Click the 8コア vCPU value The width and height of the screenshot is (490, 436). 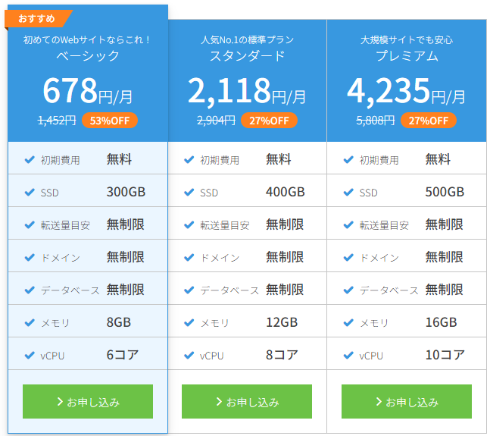pyautogui.click(x=282, y=355)
